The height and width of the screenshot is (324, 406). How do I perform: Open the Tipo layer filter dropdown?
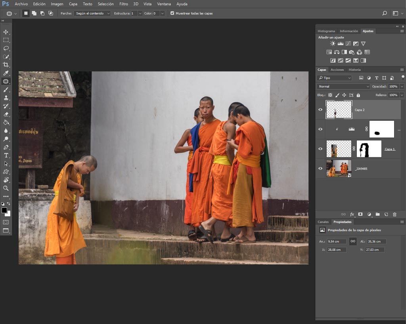pos(334,78)
